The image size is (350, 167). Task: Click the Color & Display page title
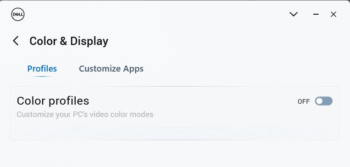69,41
